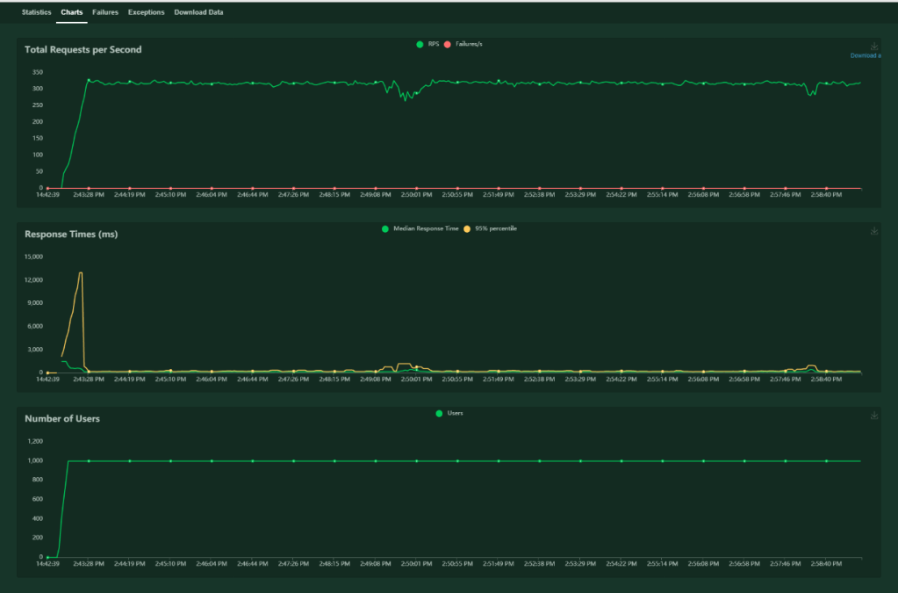This screenshot has width=898, height=593.
Task: Click the yellow 95% percentile legend dot
Action: [x=467, y=228]
